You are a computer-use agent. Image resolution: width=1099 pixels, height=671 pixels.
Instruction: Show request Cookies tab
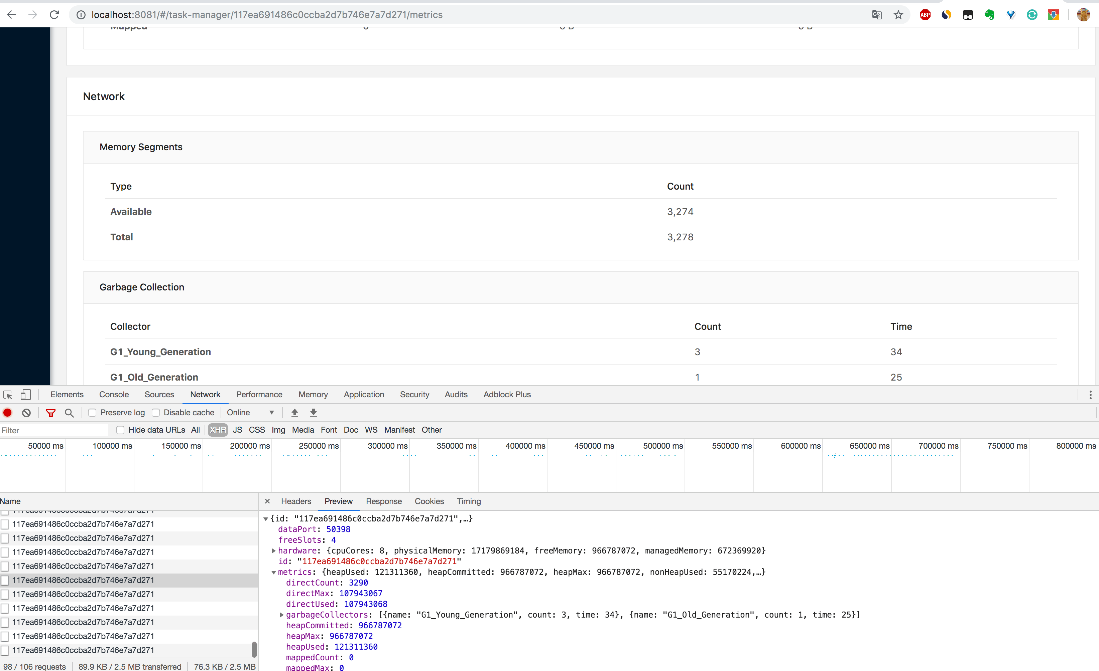(430, 501)
